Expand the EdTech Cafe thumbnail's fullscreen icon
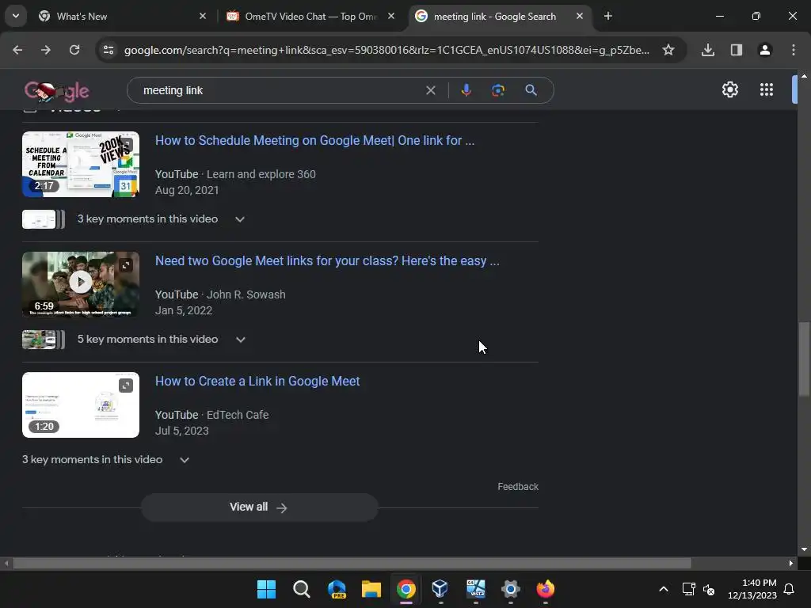 click(126, 386)
